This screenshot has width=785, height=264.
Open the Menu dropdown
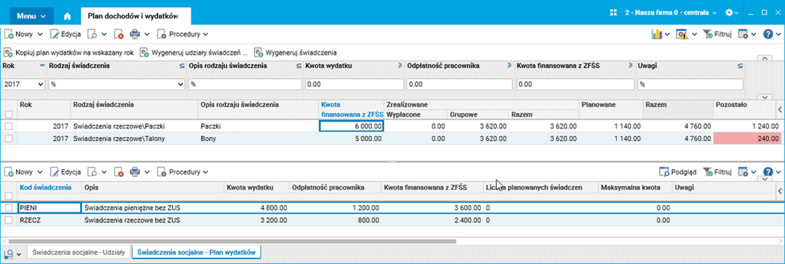click(x=31, y=15)
